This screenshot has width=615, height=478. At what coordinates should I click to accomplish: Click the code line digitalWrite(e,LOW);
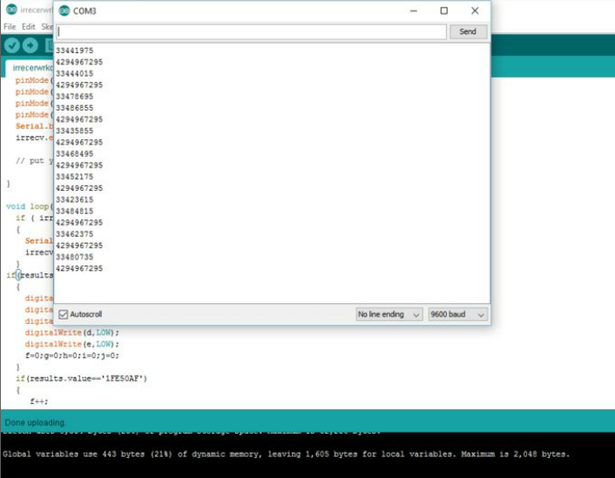[71, 344]
